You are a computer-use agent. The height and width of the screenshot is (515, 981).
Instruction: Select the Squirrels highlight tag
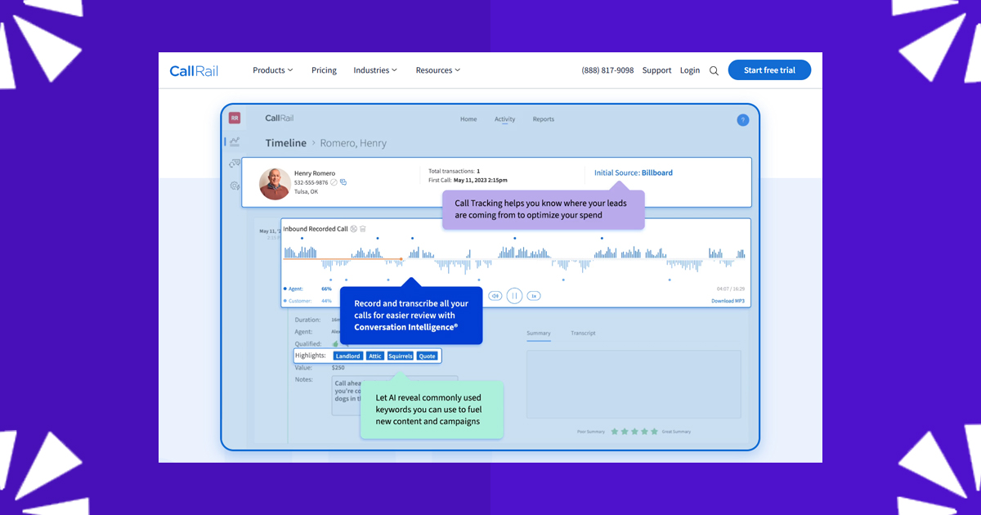click(x=400, y=356)
